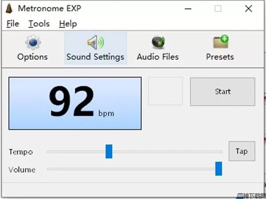
Task: Open the File menu
Action: pos(13,24)
